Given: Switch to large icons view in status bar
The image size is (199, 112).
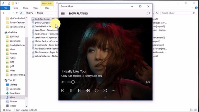Looking at the screenshot, I should [196, 110].
